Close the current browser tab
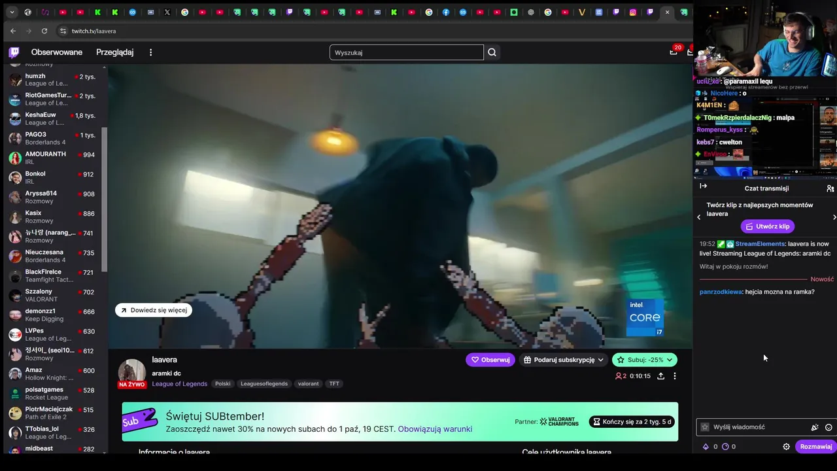This screenshot has width=837, height=471. point(667,12)
